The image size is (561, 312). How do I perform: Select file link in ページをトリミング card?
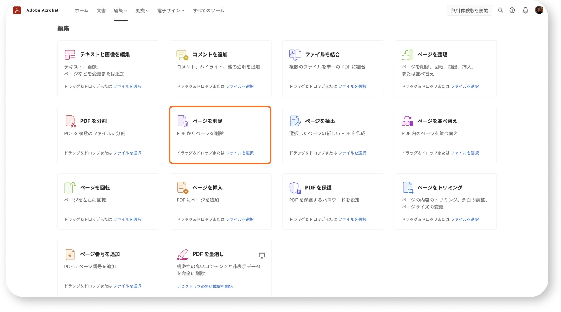pyautogui.click(x=464, y=219)
